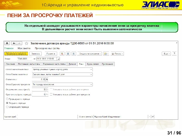Open Способ начисления пени dropdown
This screenshot has height=136, width=182.
click(x=91, y=70)
